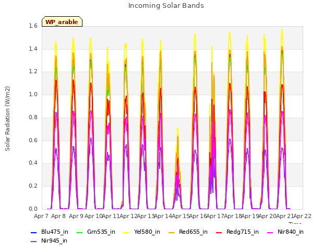Toggle the Red655_in legend entry
This screenshot has width=334, height=251.
(x=188, y=232)
